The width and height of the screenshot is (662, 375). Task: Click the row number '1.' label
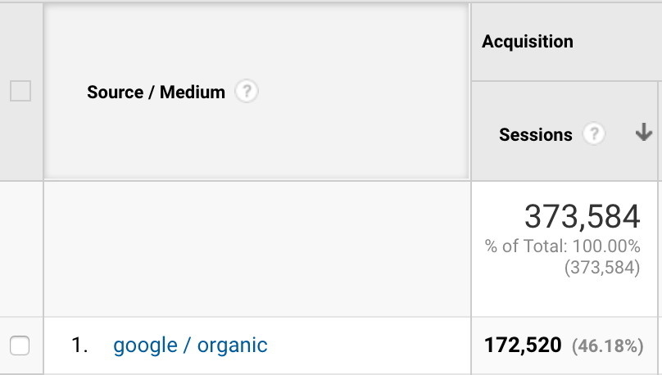pos(79,345)
